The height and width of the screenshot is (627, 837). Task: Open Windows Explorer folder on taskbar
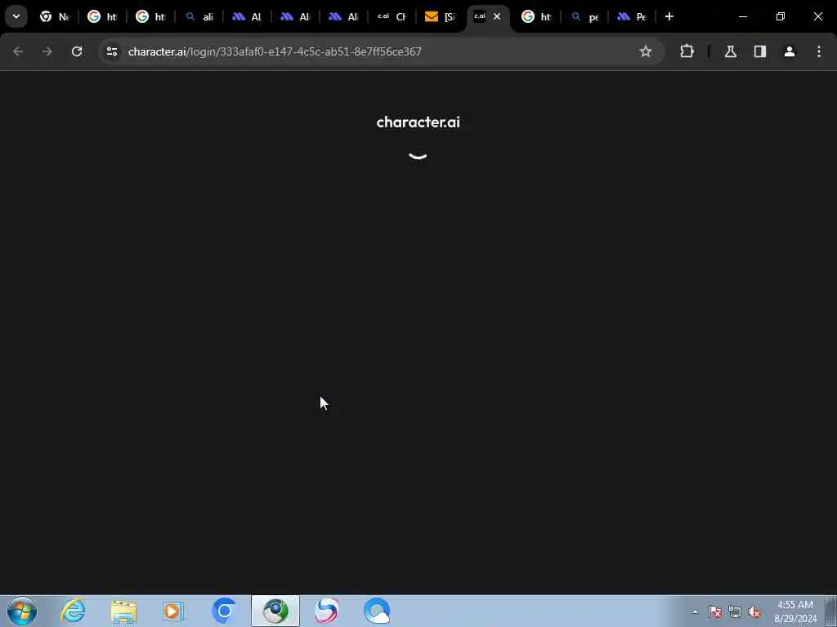tap(124, 611)
